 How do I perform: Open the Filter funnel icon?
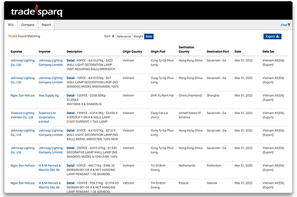(x=289, y=25)
